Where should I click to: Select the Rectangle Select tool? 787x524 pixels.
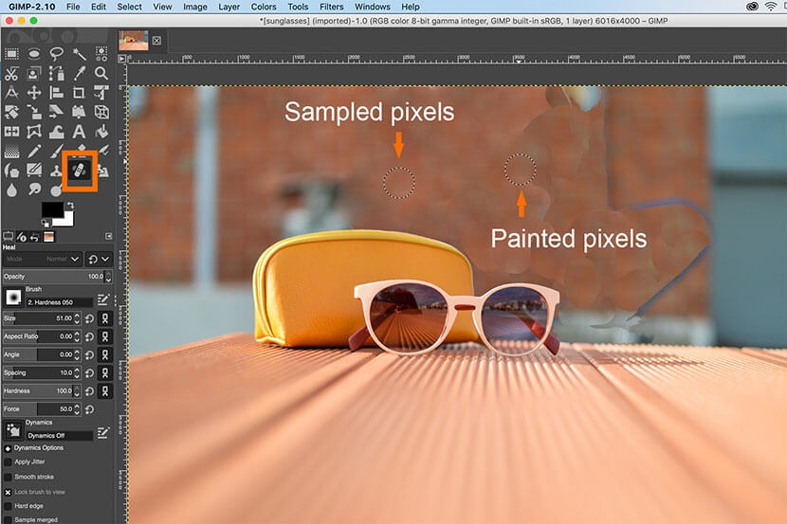(x=11, y=53)
